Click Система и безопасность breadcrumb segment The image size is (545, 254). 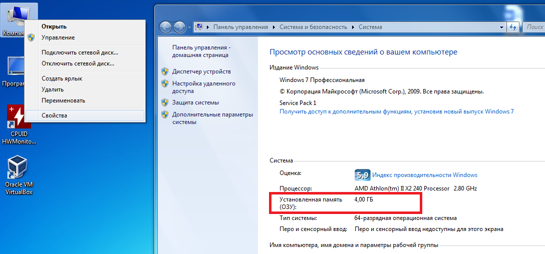click(313, 26)
